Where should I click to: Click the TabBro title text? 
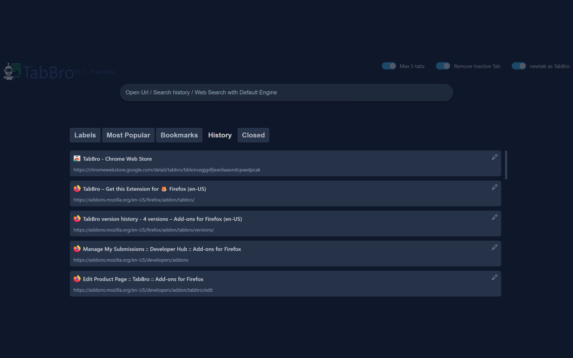coord(48,72)
